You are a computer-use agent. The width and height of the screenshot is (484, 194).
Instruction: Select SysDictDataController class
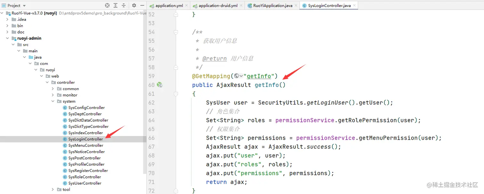[x=88, y=120]
